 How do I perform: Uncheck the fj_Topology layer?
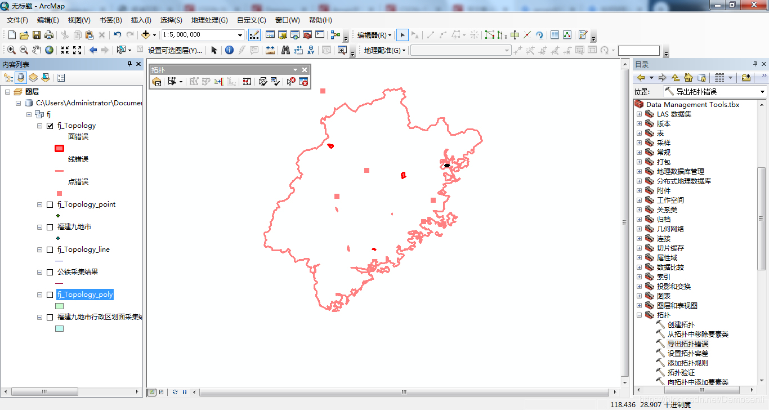pyautogui.click(x=50, y=126)
